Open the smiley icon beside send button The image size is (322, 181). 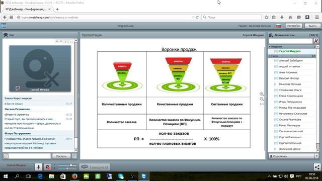(74, 156)
